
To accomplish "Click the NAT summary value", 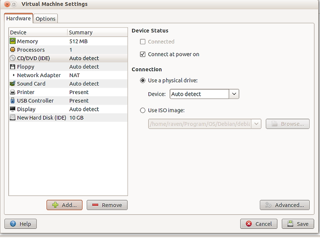I will [x=75, y=75].
